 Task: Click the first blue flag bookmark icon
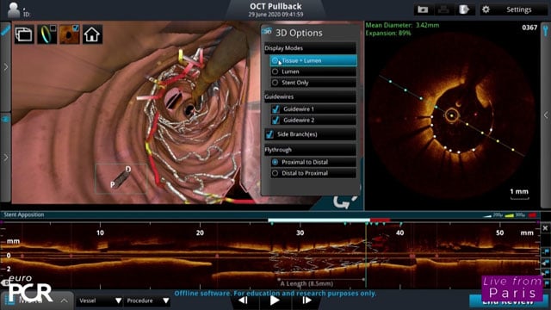click(x=545, y=251)
